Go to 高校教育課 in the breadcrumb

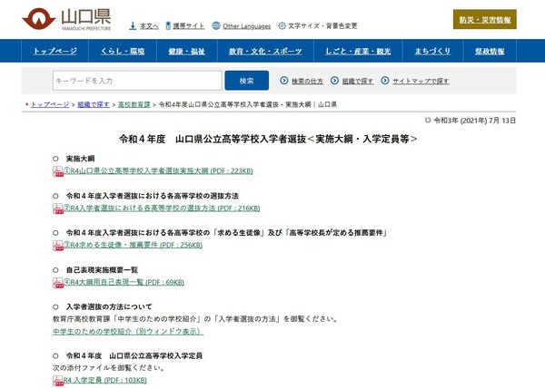coord(134,104)
